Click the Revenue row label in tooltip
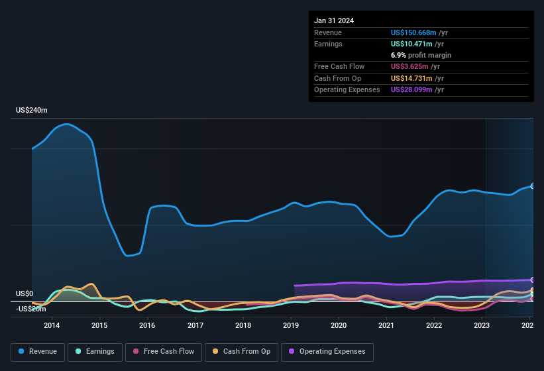 click(x=328, y=32)
